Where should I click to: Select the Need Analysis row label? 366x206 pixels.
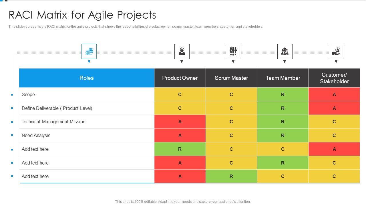point(36,135)
